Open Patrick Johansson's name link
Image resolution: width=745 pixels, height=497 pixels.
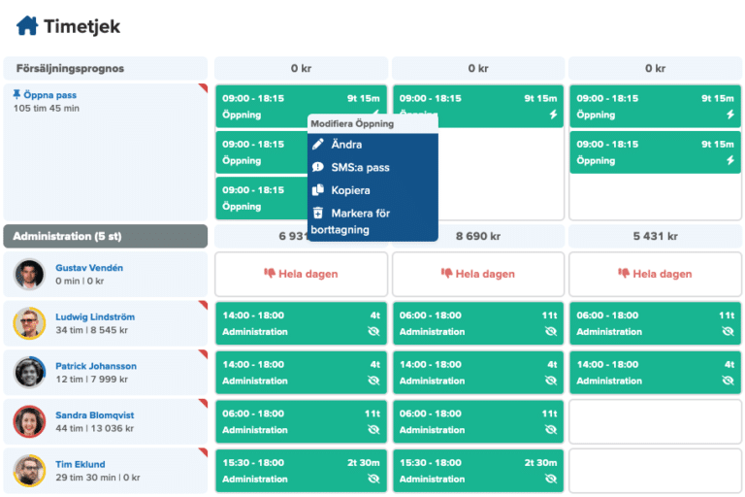coord(95,366)
